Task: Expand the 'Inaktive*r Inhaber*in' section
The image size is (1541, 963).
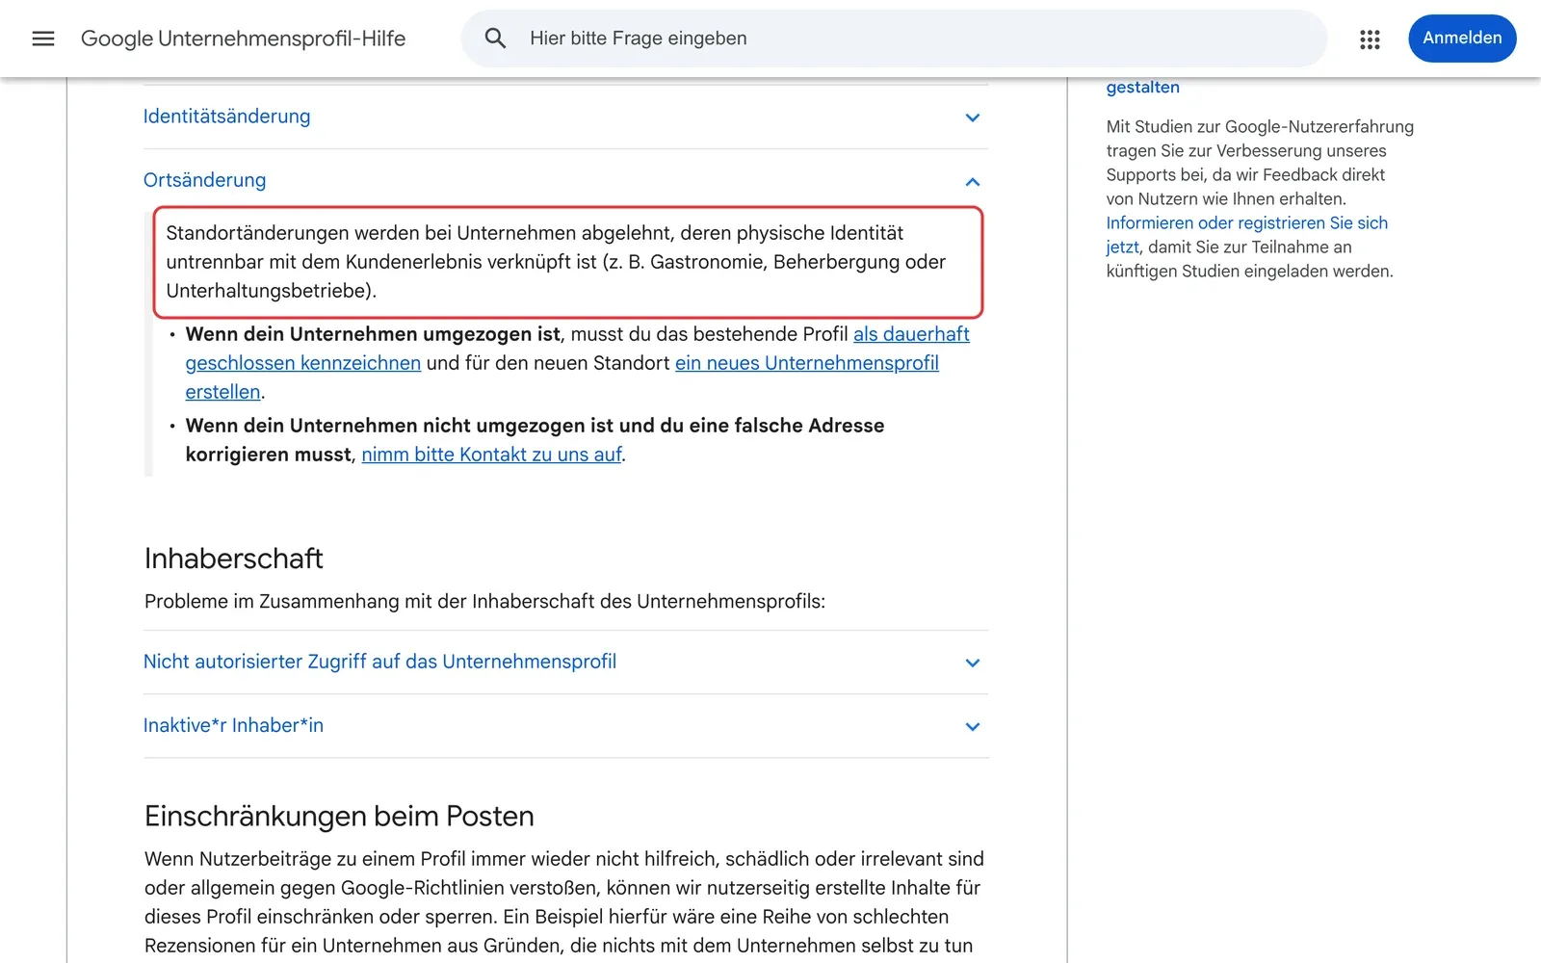Action: [x=565, y=726]
